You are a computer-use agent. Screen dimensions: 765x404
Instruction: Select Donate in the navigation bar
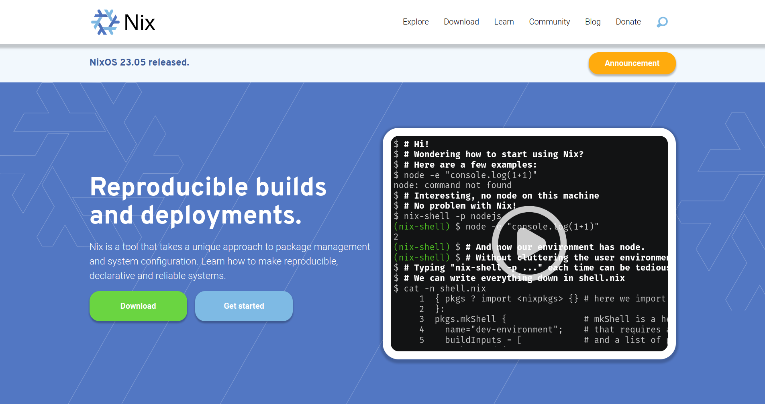(x=628, y=22)
